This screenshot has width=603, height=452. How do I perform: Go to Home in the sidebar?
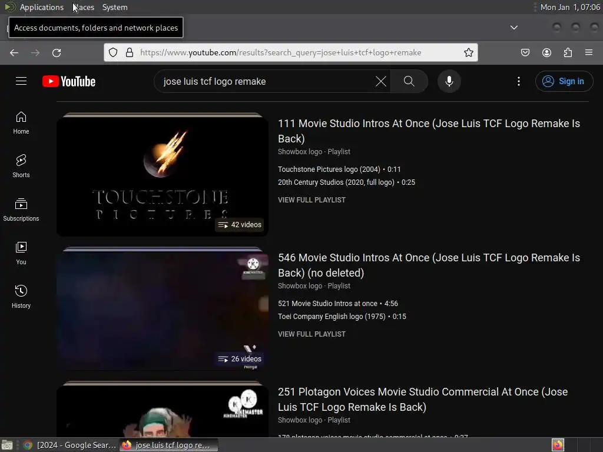coord(21,123)
